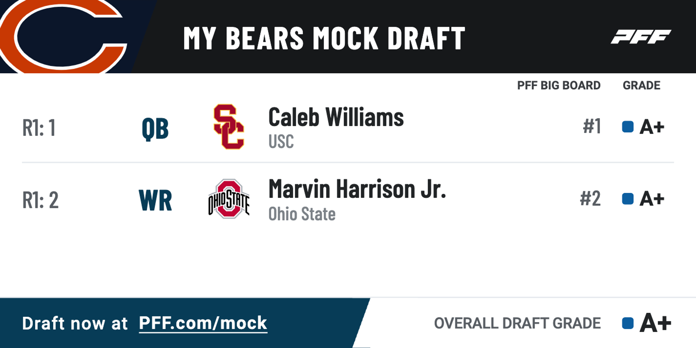Click the QB position label

(x=155, y=129)
